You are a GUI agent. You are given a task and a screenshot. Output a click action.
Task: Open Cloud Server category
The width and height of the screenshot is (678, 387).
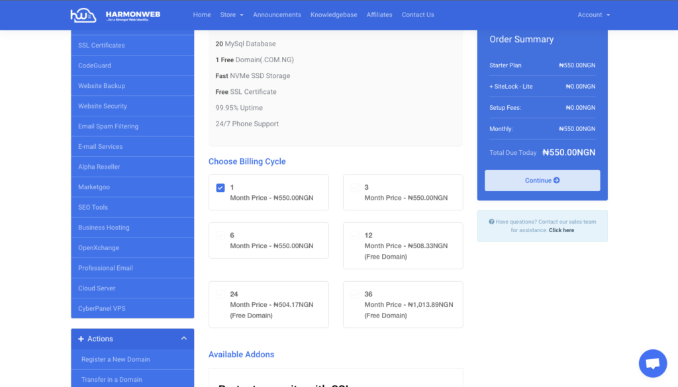point(132,288)
